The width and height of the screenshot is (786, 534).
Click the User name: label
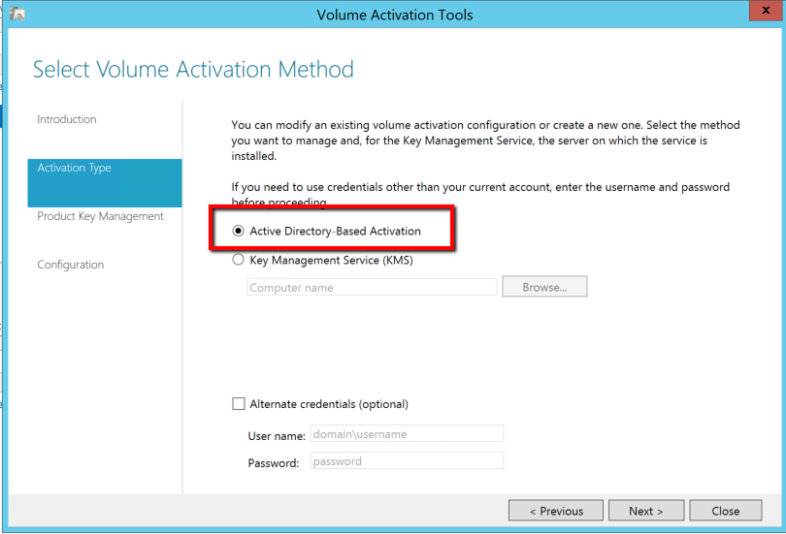click(277, 436)
